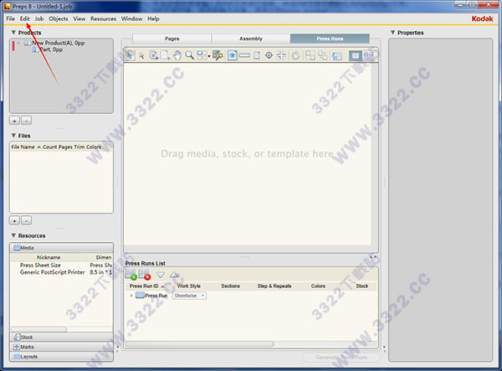Open the Marks resources section
502x371 pixels.
click(61, 347)
